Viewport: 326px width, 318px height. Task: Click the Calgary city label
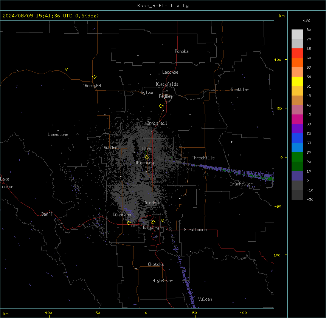click(x=151, y=228)
